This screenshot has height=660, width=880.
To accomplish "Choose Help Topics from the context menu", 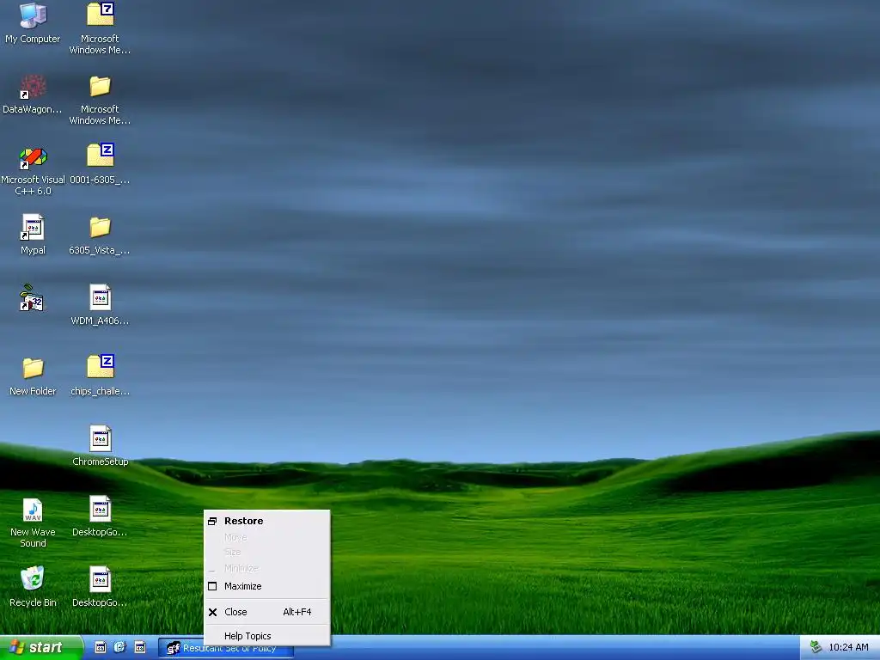I will (x=267, y=636).
